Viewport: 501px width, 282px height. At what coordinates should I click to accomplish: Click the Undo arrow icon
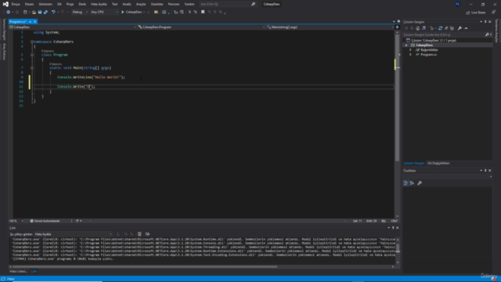pyautogui.click(x=53, y=13)
